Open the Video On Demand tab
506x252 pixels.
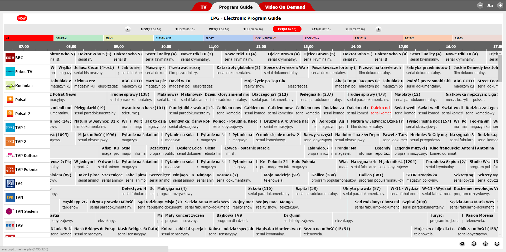285,7
